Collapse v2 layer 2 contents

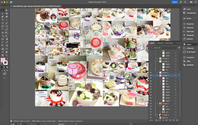[x=157, y=103]
